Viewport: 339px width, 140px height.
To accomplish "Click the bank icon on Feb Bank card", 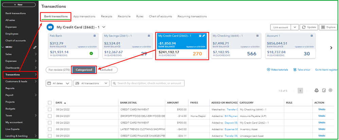I will (94, 36).
